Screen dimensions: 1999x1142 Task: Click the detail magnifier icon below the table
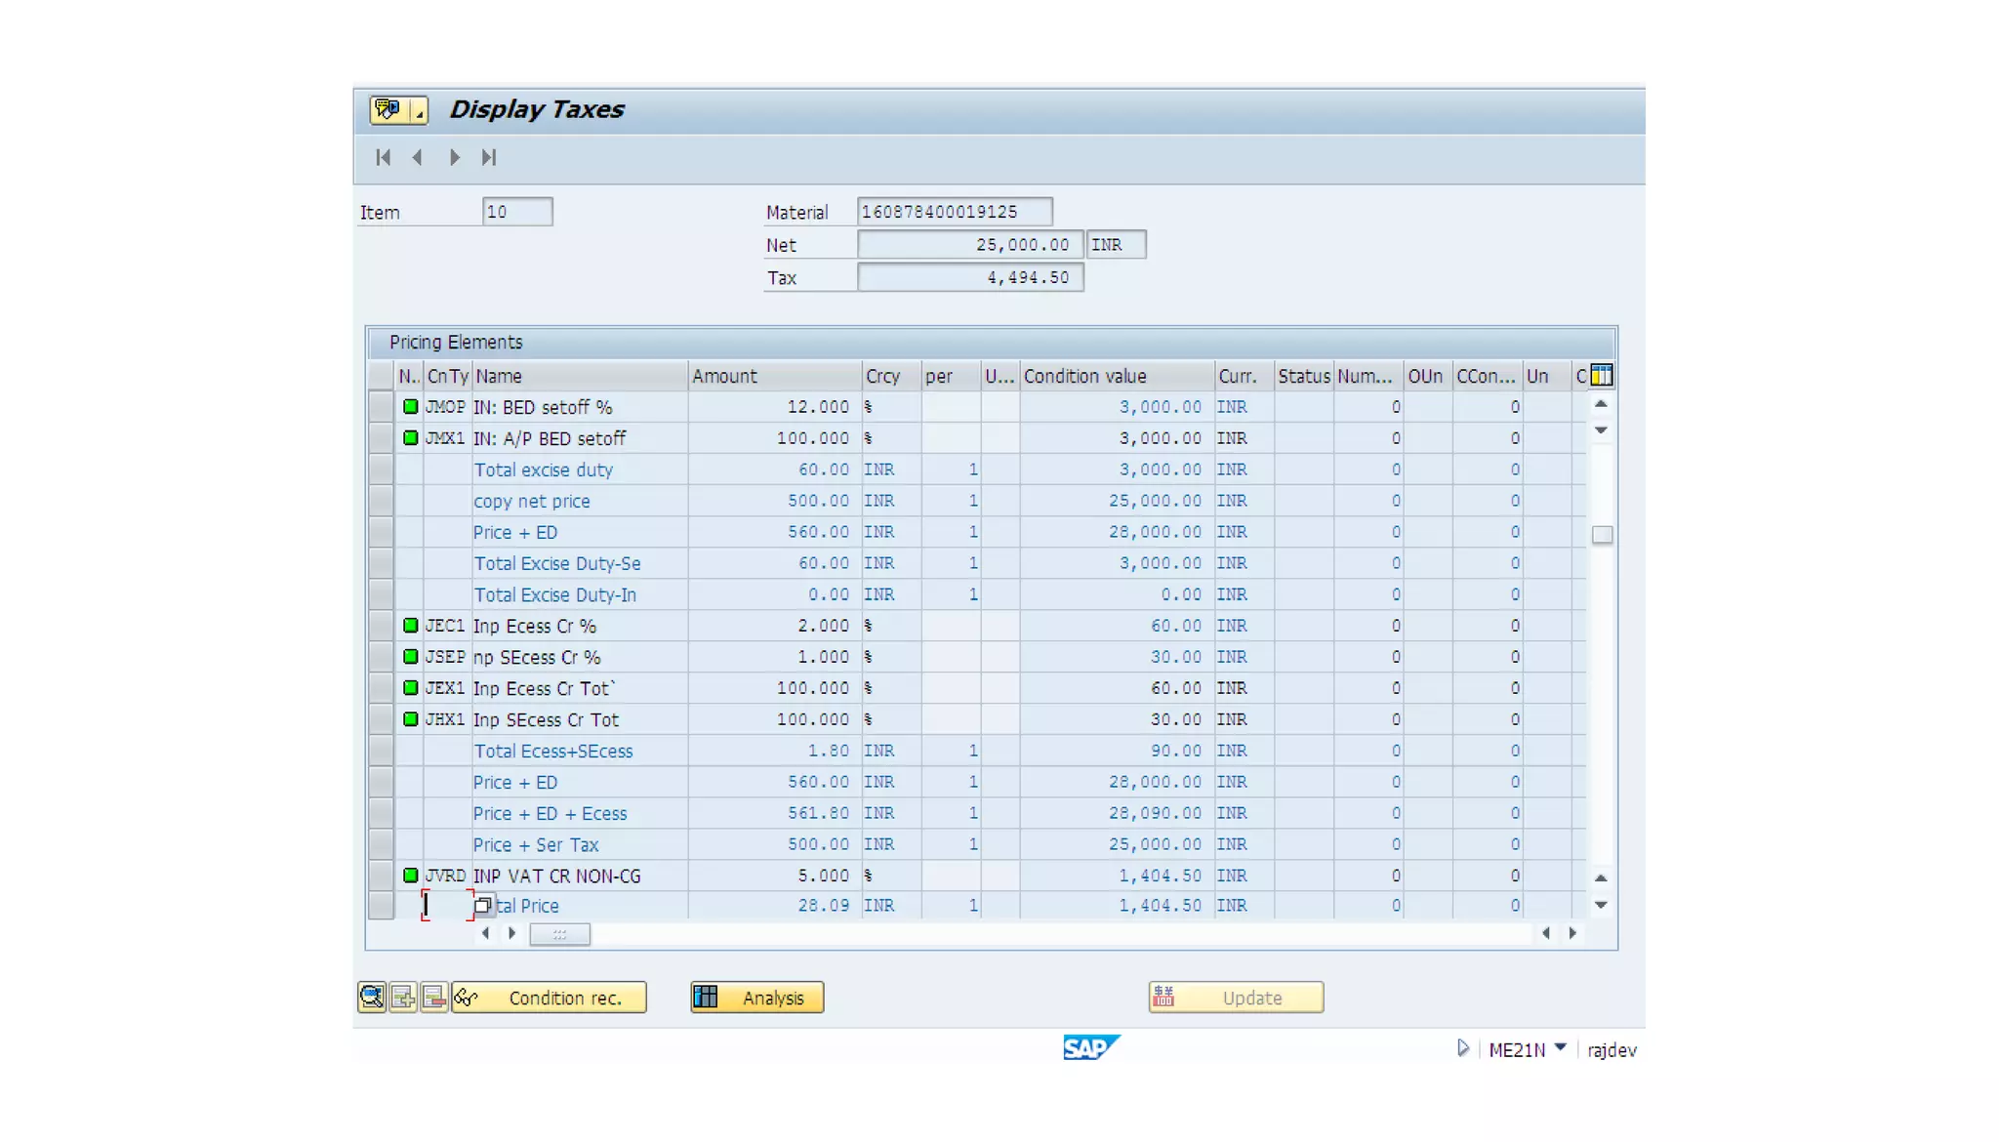click(372, 997)
